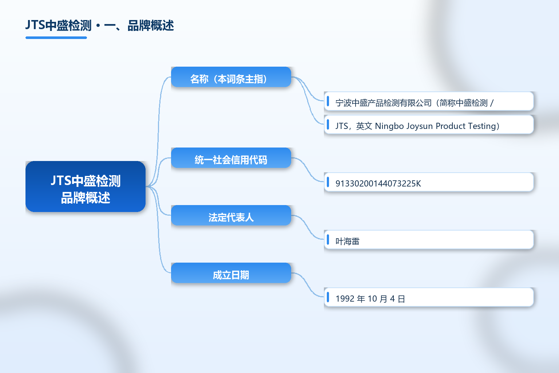The image size is (559, 373).
Task: Click the 统一社会信用代码 branch node
Action: [x=231, y=158]
